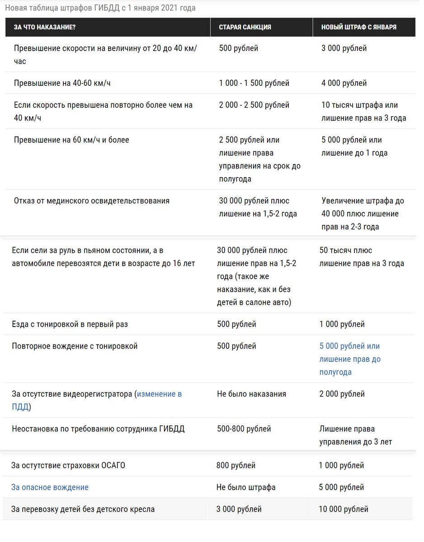This screenshot has height=542, width=424.
Task: Click the "Отказ от мединского освидетельствования" cell
Action: pyautogui.click(x=92, y=201)
